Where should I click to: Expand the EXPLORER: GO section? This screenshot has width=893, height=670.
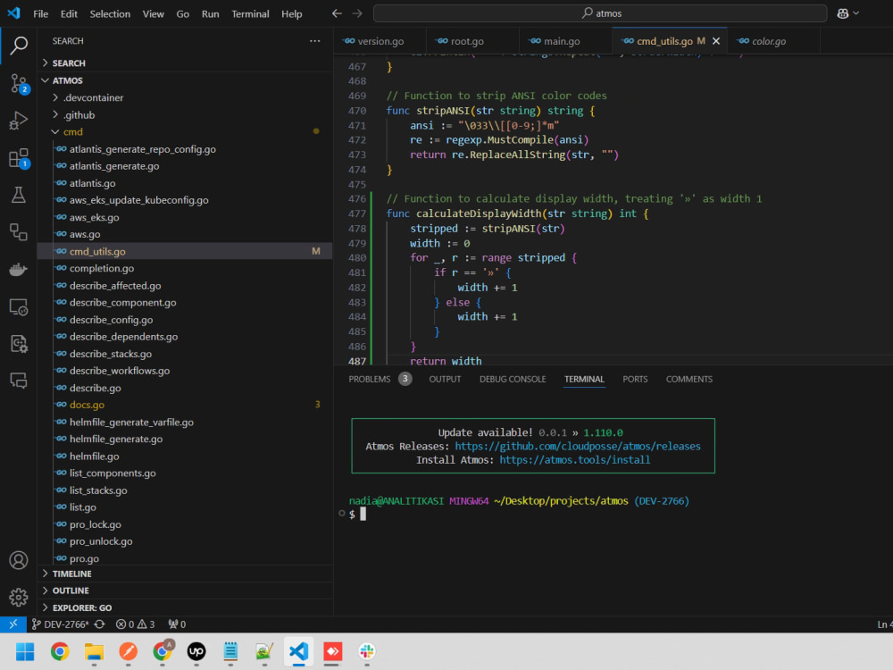pyautogui.click(x=82, y=607)
